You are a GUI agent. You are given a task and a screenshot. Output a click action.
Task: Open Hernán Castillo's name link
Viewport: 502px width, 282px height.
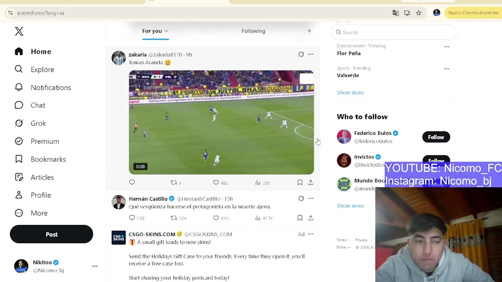tap(148, 199)
